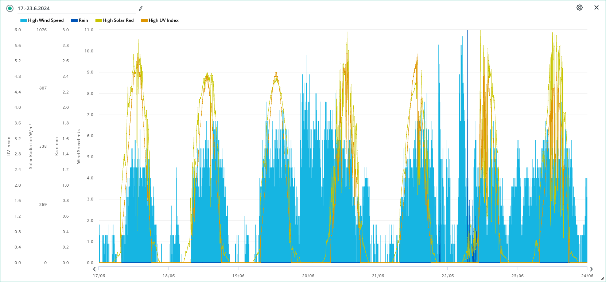Open chart settings with the gear icon

(579, 8)
